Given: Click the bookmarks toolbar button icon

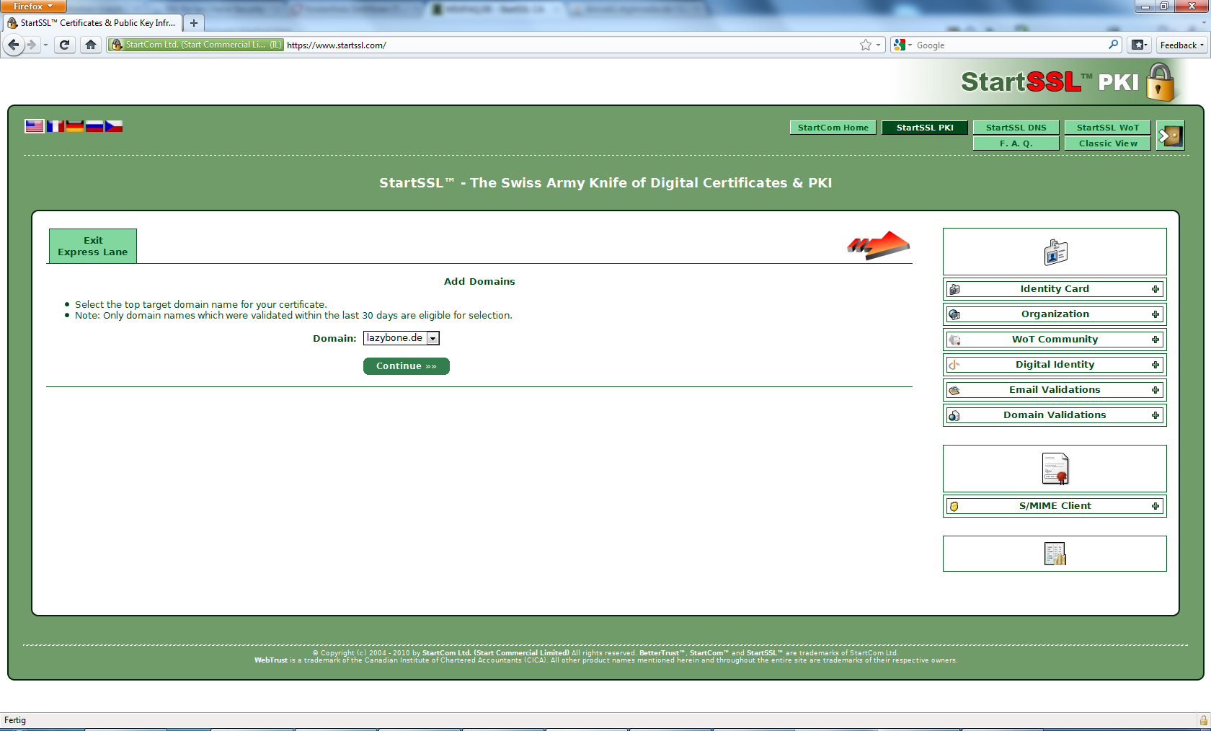Looking at the screenshot, I should tap(1139, 45).
